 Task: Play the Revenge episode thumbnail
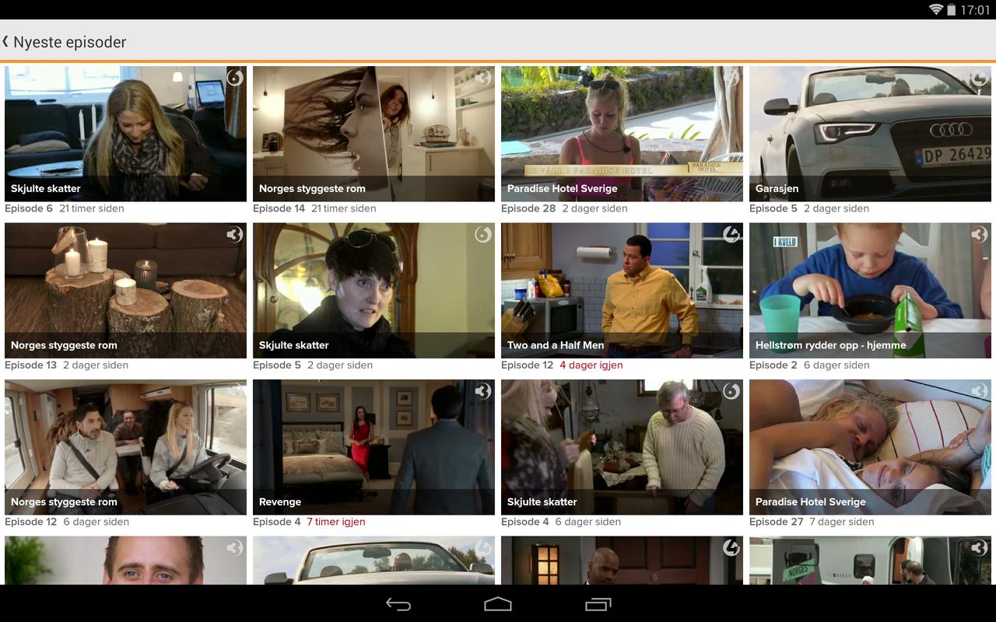(x=373, y=447)
